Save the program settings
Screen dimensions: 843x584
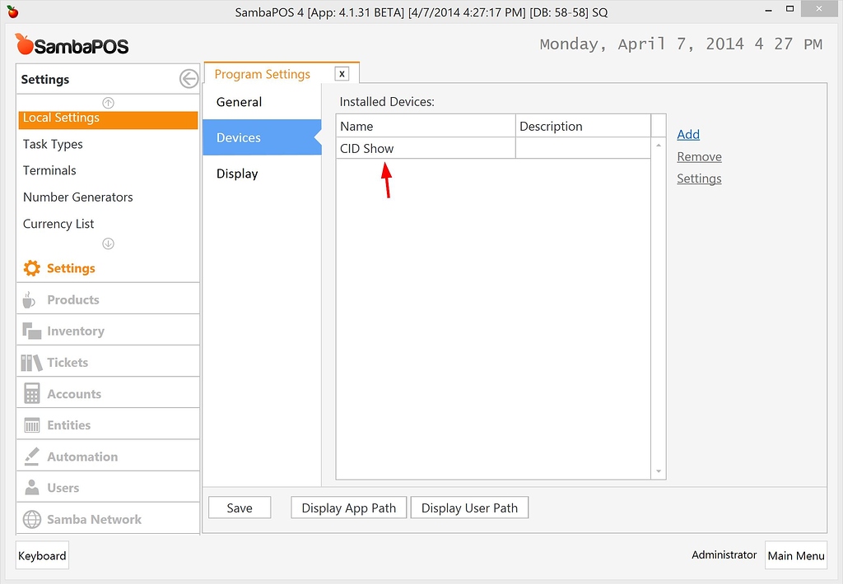pyautogui.click(x=239, y=508)
